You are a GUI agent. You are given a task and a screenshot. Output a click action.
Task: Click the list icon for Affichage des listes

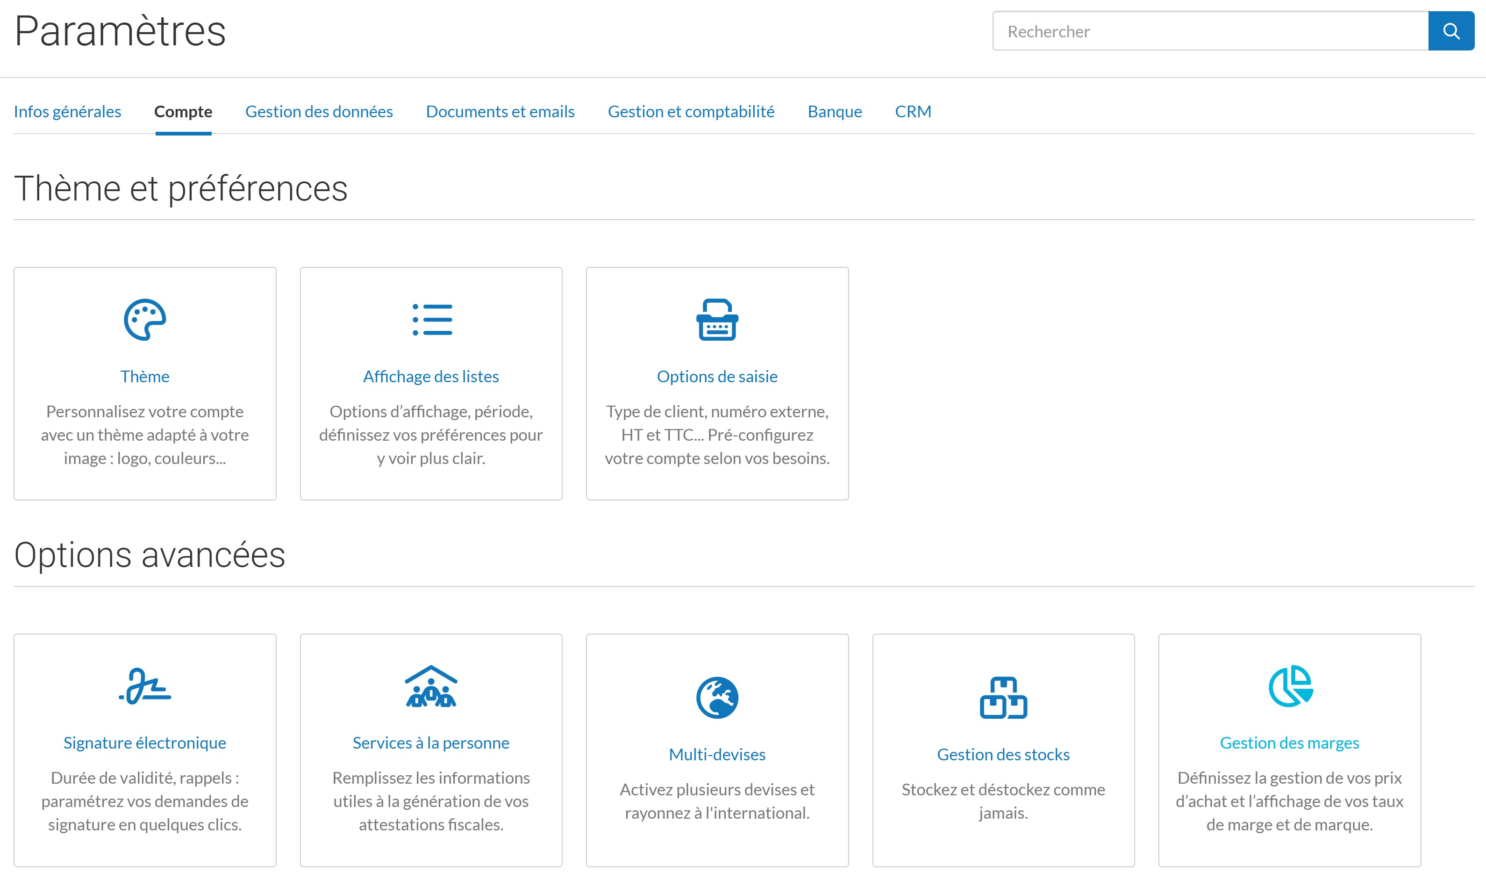tap(432, 320)
